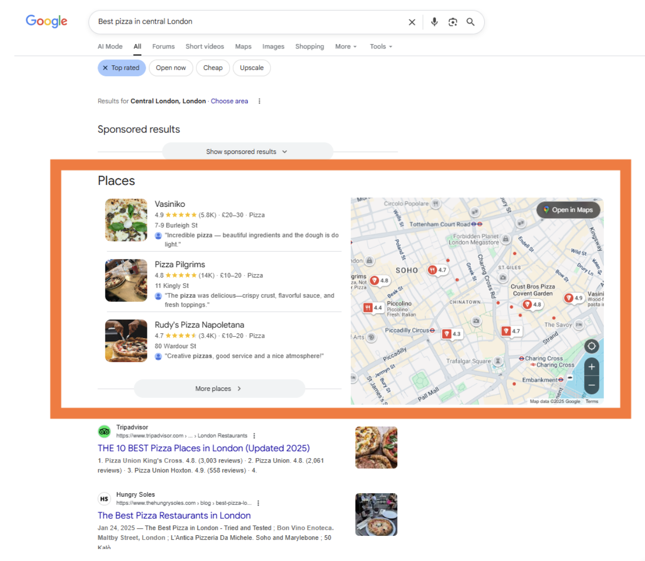This screenshot has height=561, width=645.
Task: Switch to the Images tab
Action: (x=273, y=47)
